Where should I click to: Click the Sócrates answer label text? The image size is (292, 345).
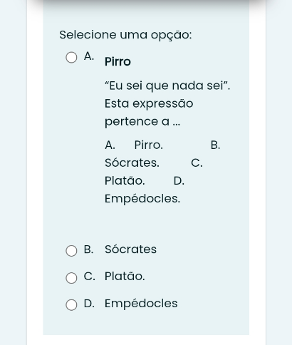pos(130,249)
